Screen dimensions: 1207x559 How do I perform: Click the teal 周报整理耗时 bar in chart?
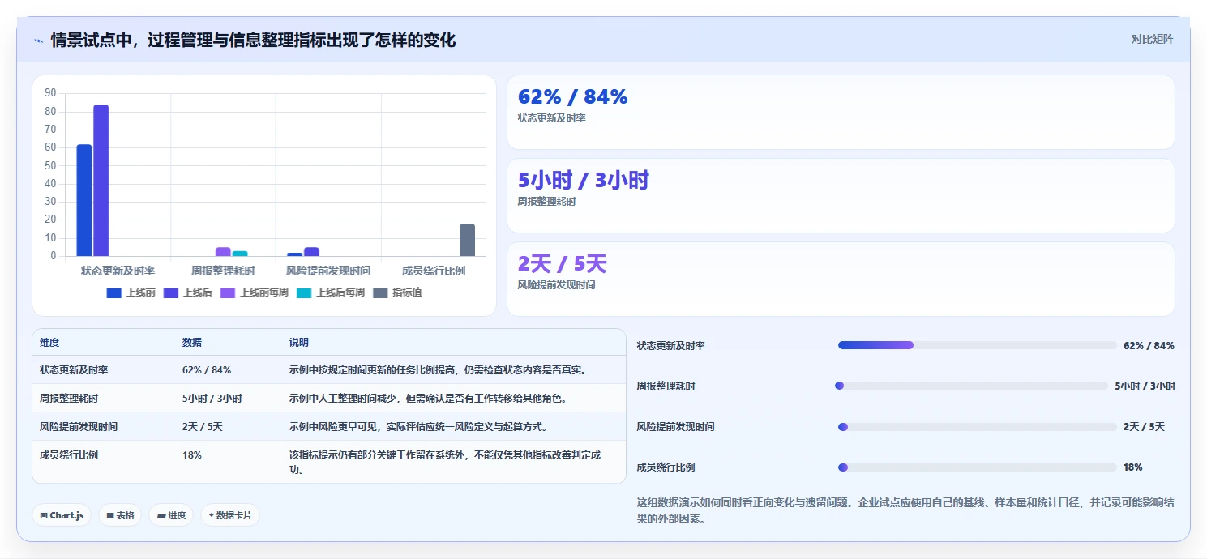240,254
